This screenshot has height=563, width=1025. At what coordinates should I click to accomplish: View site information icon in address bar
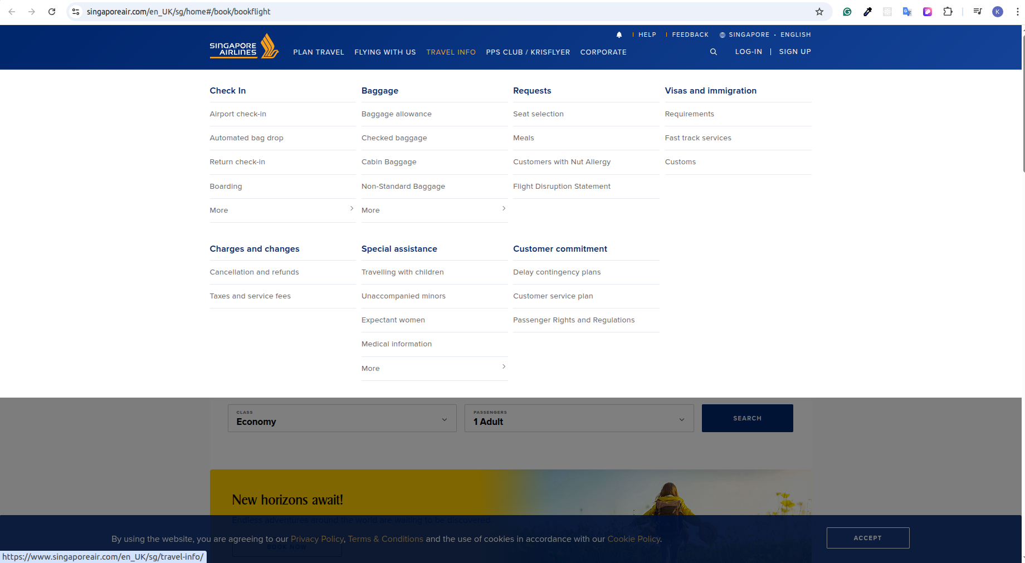(x=76, y=12)
